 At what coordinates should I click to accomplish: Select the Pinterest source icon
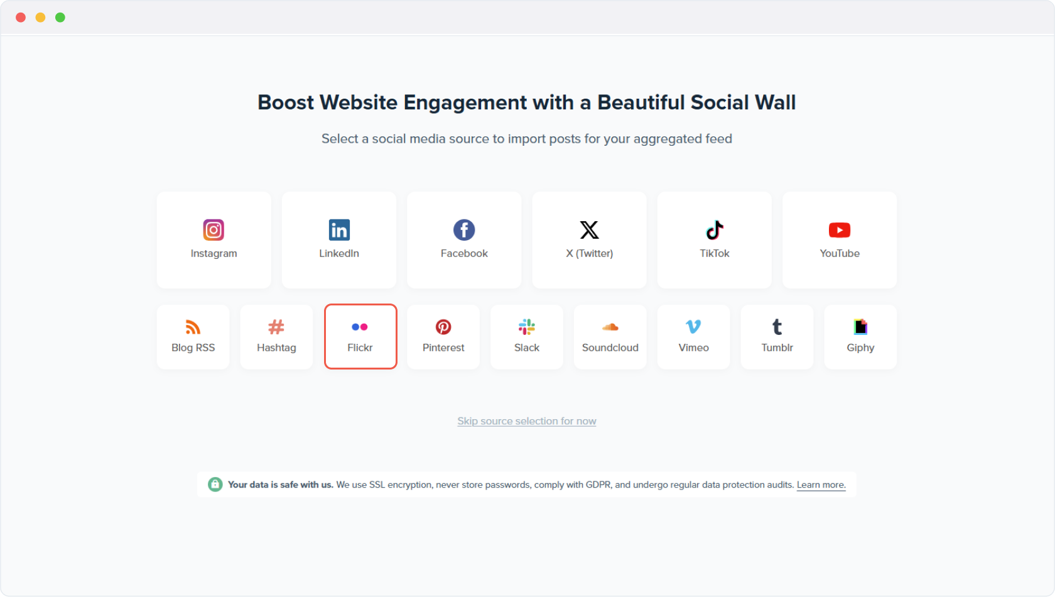[x=443, y=327]
